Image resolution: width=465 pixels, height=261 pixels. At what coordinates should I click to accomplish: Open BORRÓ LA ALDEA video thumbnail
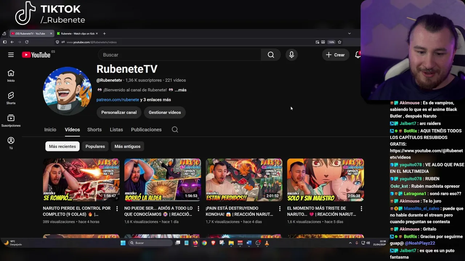[162, 180]
